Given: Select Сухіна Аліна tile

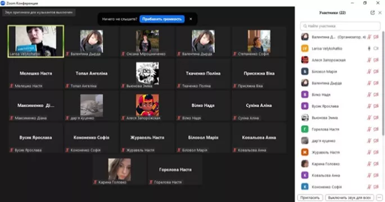Looking at the screenshot, I should [x=259, y=105].
